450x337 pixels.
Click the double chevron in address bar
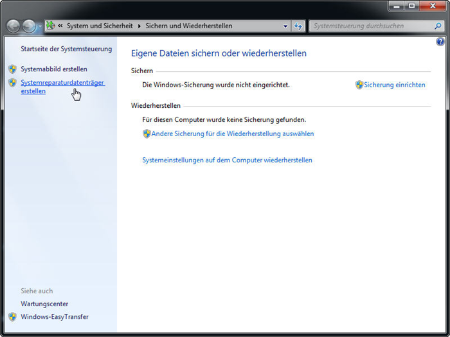tap(60, 26)
